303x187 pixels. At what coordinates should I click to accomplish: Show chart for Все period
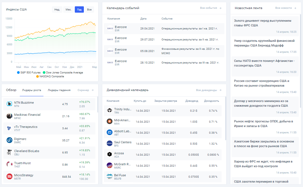coord(89,9)
